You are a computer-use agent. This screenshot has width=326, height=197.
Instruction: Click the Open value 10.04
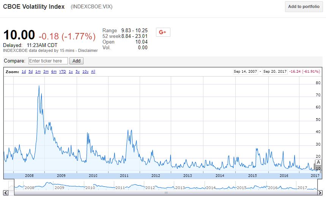(142, 42)
